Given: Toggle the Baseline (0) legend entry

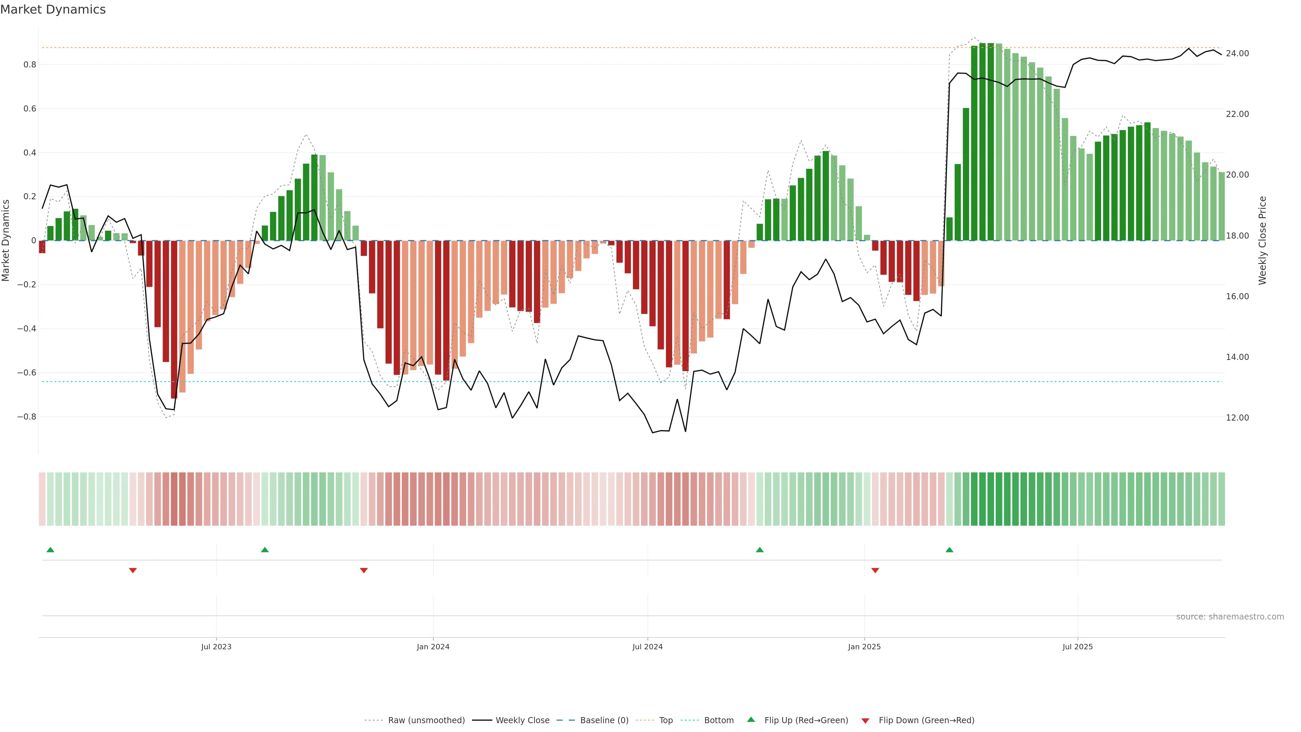Looking at the screenshot, I should tap(604, 720).
